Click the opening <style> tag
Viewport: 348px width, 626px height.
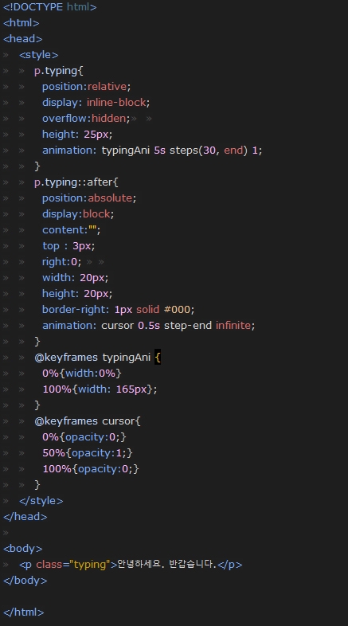(39, 55)
